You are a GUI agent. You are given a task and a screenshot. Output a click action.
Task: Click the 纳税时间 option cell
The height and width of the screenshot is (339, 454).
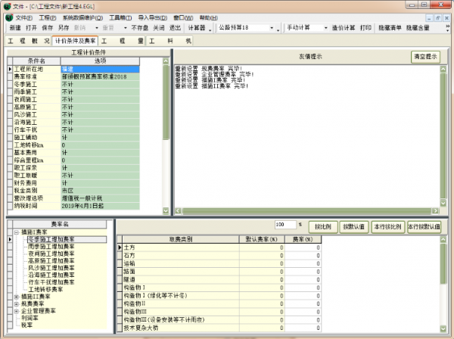coord(100,206)
